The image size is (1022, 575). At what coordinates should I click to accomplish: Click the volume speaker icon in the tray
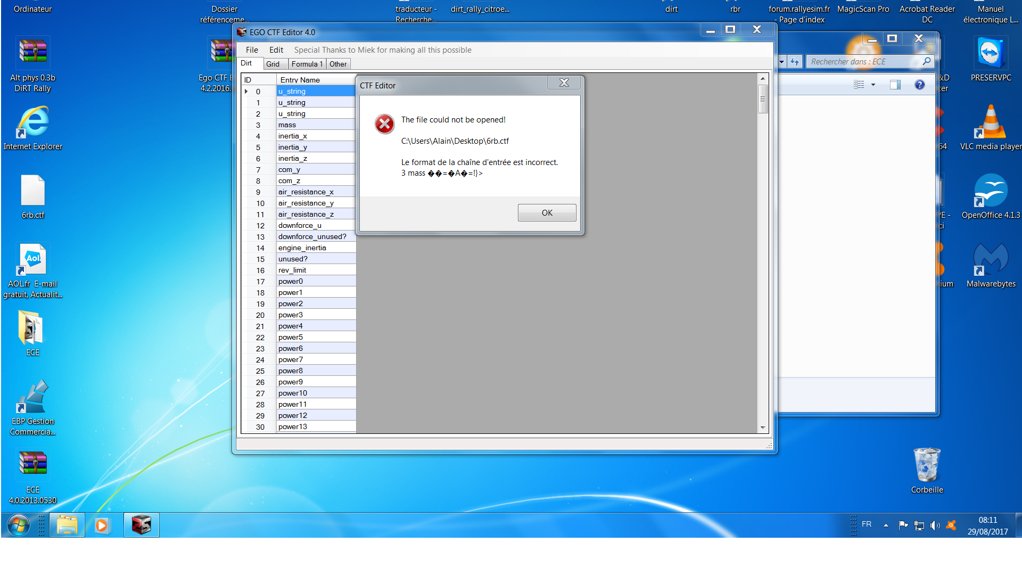coord(935,526)
